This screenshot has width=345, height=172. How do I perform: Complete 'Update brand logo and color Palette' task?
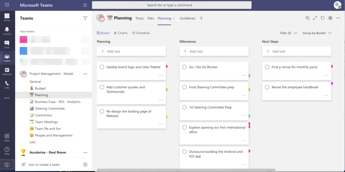click(x=102, y=67)
